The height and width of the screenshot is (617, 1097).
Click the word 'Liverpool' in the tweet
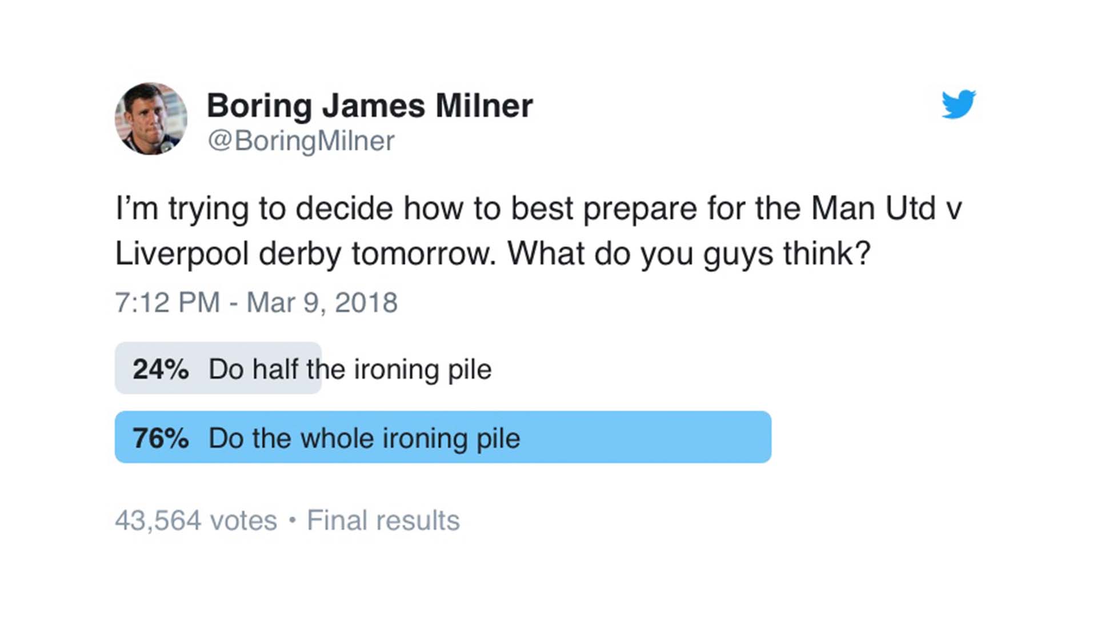182,254
